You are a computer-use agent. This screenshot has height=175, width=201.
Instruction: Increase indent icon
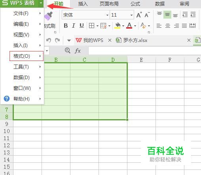(x=193, y=15)
